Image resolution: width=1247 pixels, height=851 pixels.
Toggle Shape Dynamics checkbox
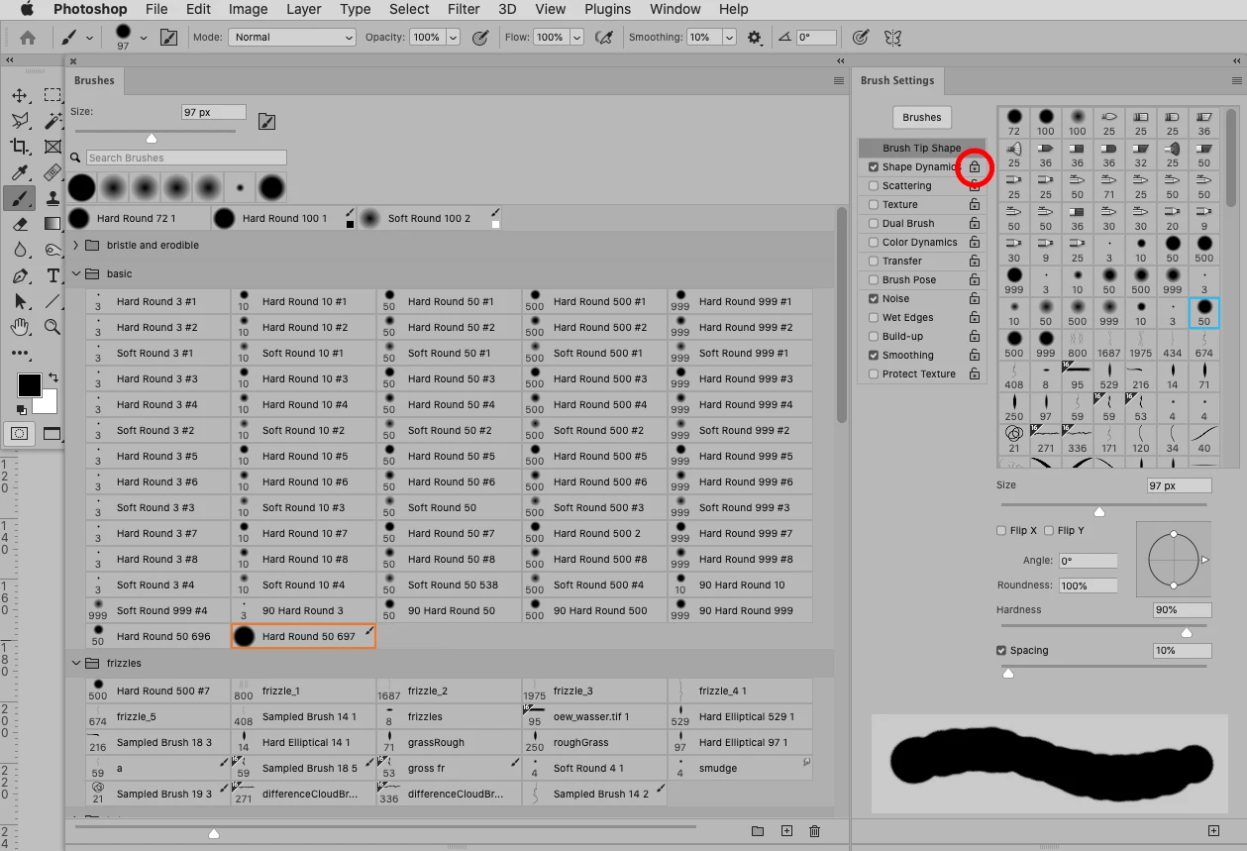(873, 167)
